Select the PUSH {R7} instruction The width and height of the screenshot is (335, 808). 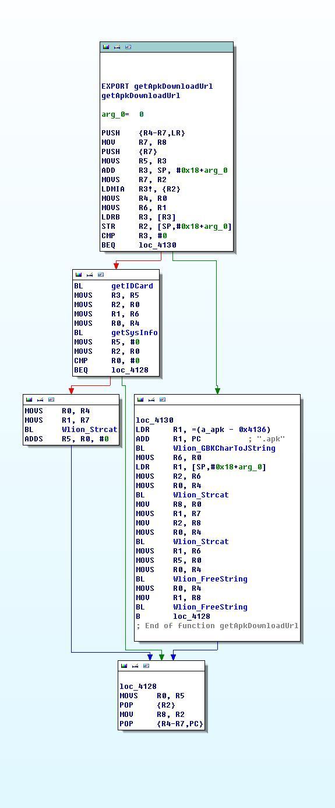[x=129, y=152]
